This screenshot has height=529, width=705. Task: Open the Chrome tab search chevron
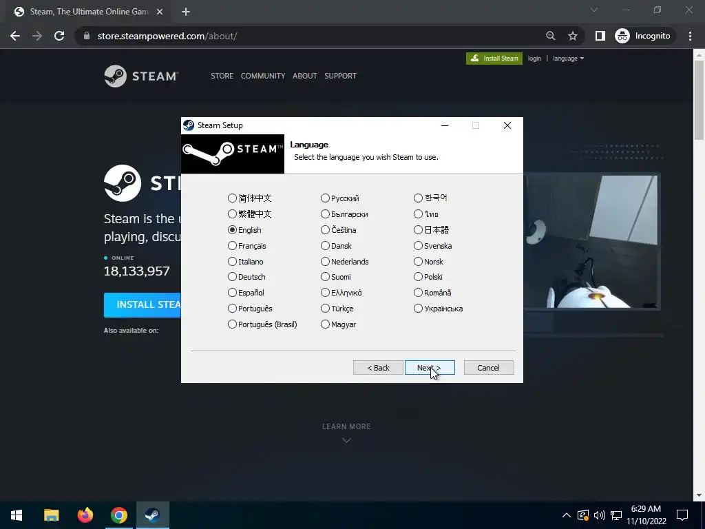[594, 10]
